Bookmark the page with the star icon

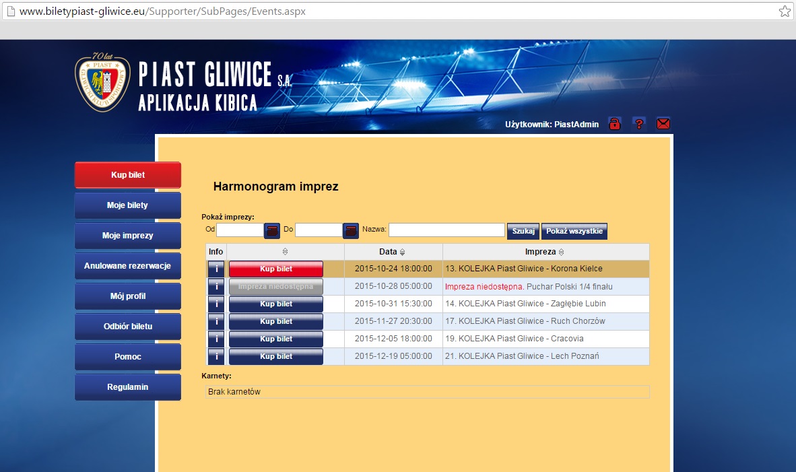click(785, 11)
